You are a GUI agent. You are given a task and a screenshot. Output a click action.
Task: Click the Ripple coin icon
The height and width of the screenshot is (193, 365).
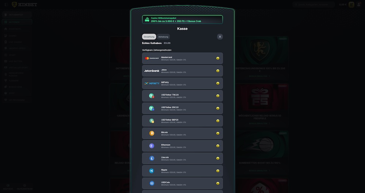pos(151,171)
